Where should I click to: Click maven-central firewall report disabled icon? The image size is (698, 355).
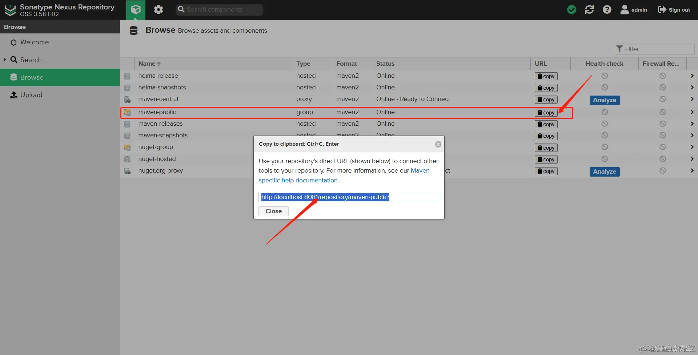coord(663,99)
